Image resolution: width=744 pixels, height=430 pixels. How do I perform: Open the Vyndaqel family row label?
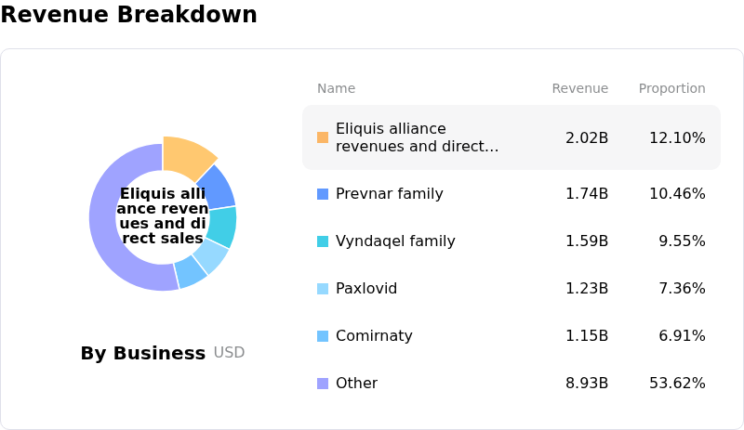[x=395, y=241]
